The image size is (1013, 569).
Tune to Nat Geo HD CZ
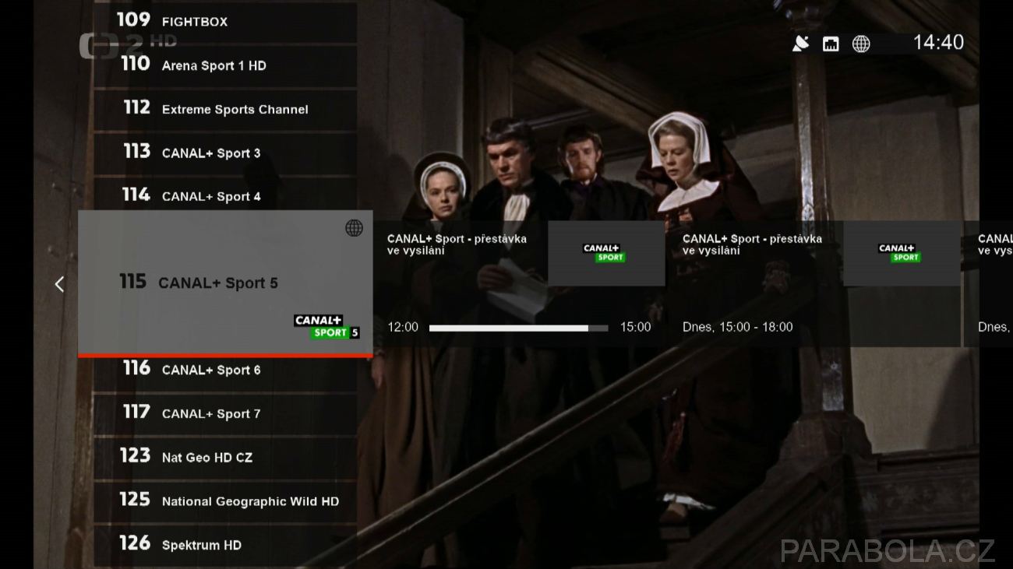(x=225, y=457)
